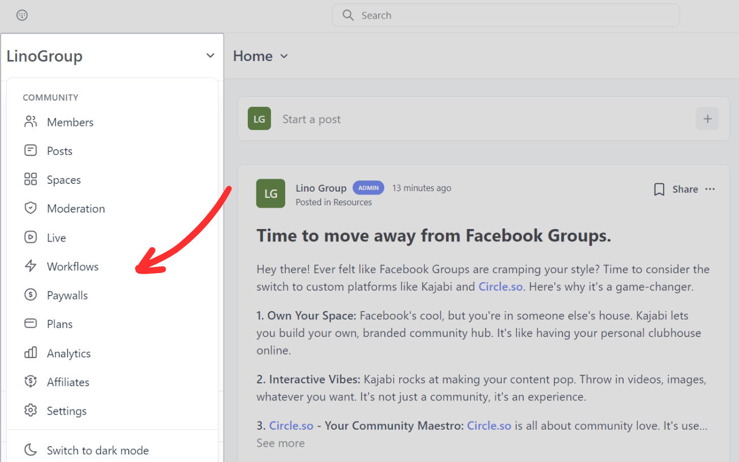The image size is (739, 462).
Task: Click the Spaces grid icon
Action: pos(31,179)
